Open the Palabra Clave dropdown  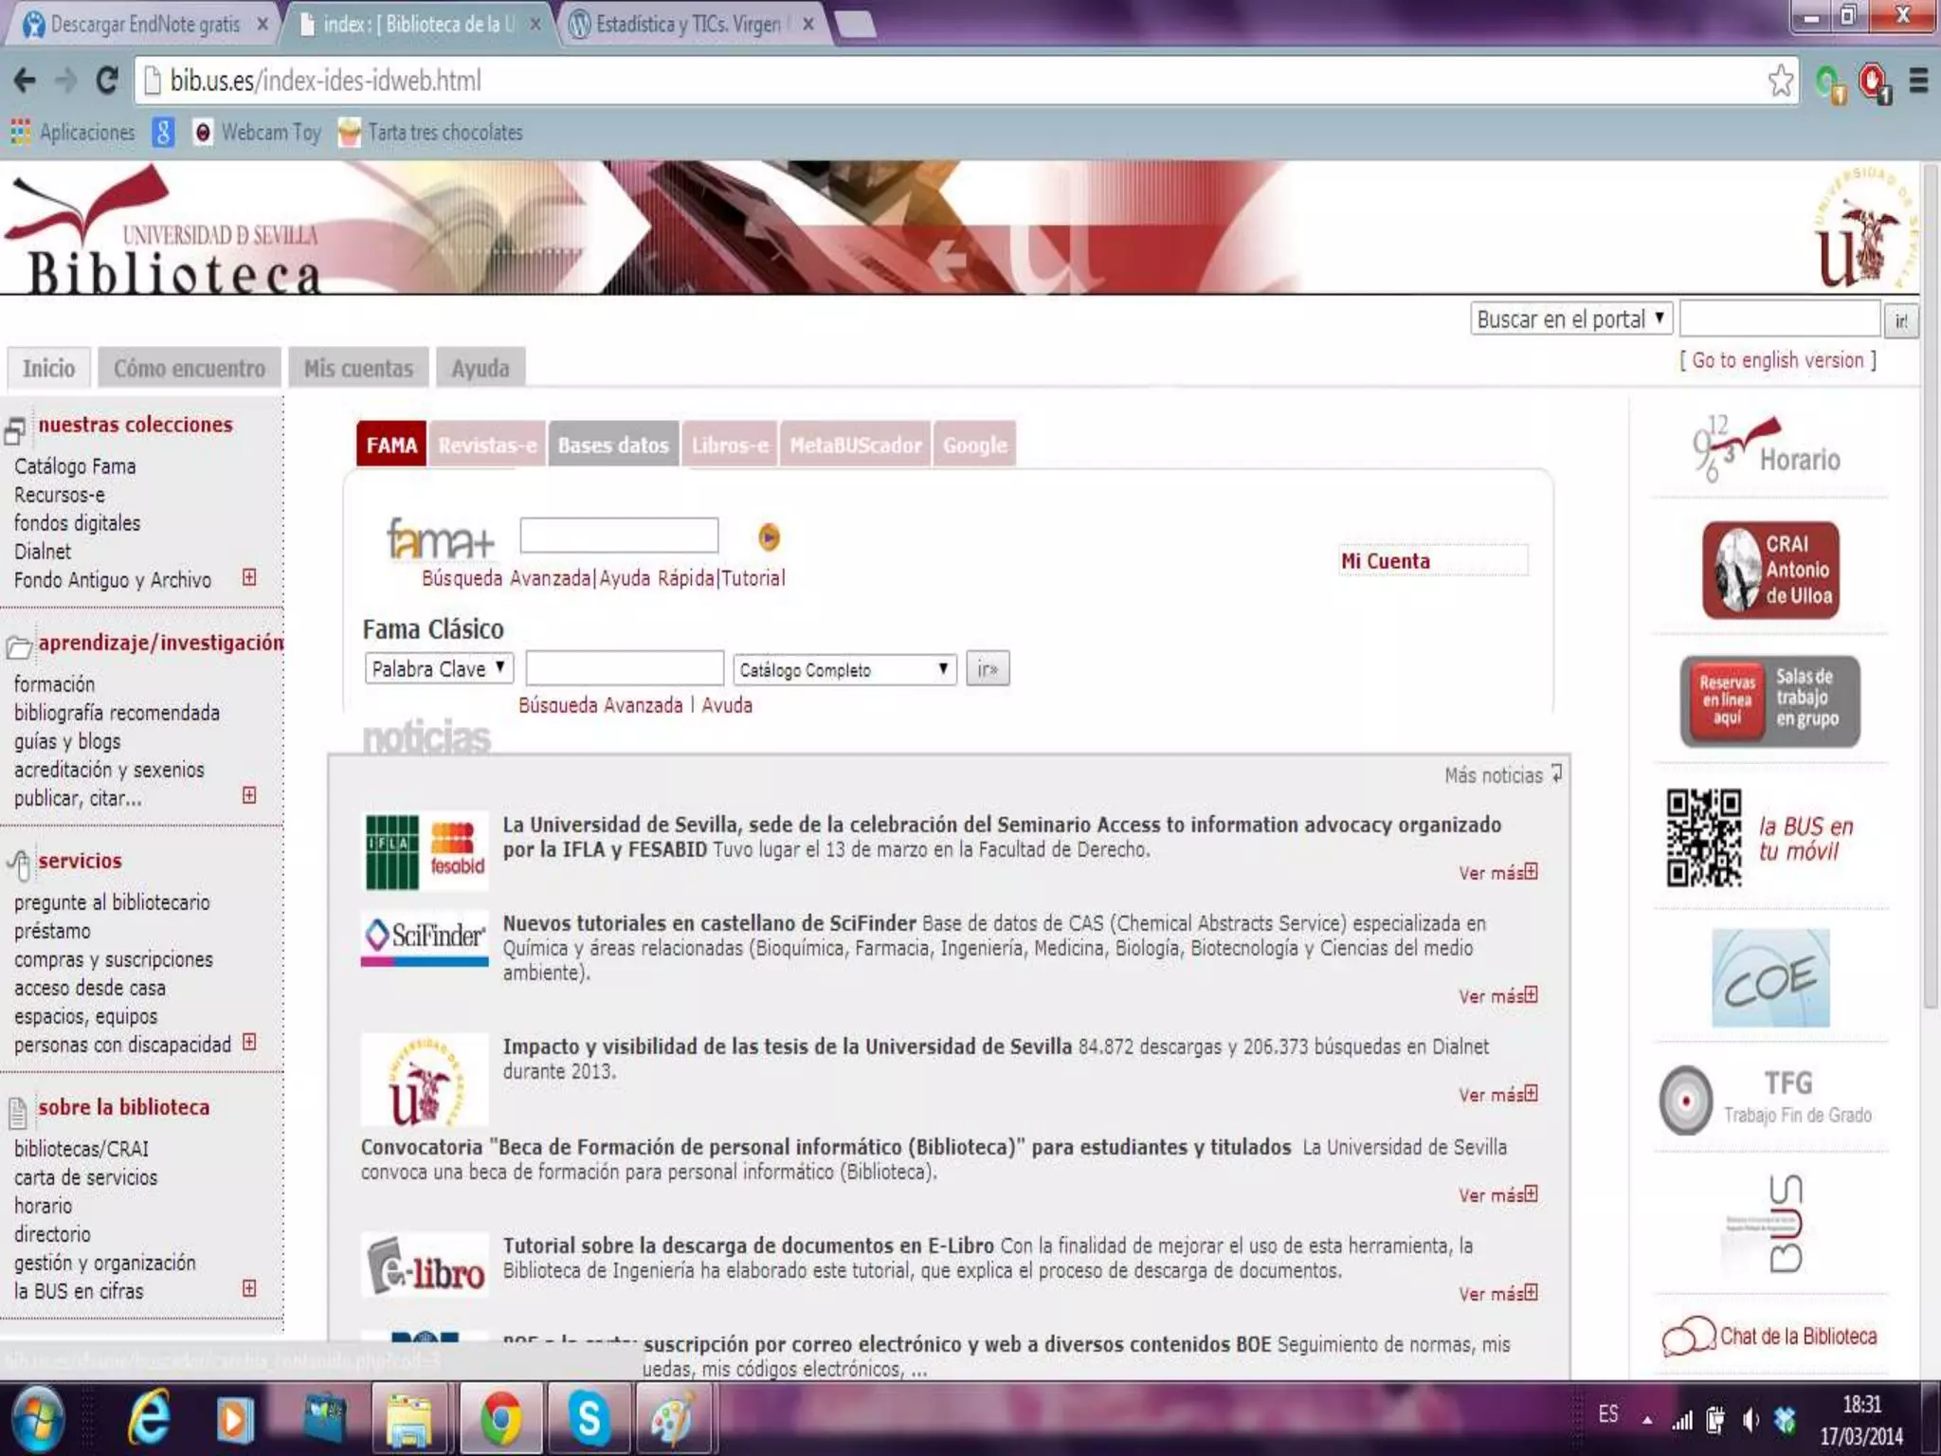point(439,668)
